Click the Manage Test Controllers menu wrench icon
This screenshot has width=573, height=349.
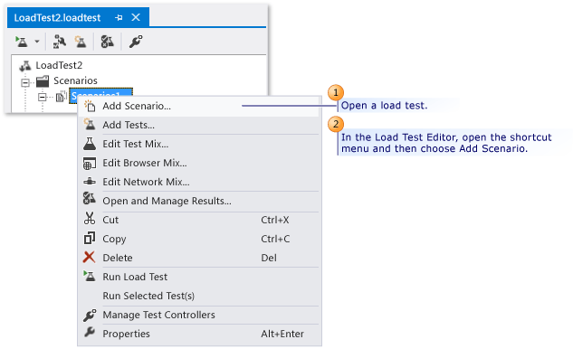point(90,315)
